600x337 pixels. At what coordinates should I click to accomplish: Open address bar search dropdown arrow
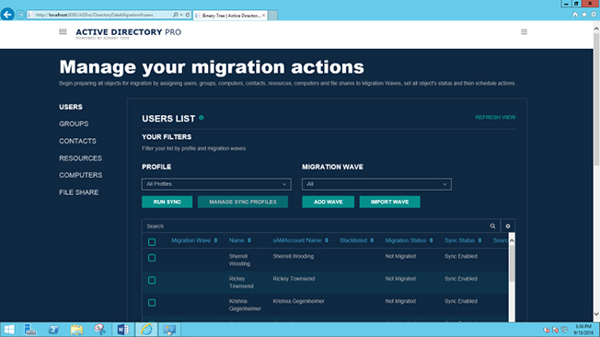tap(181, 15)
